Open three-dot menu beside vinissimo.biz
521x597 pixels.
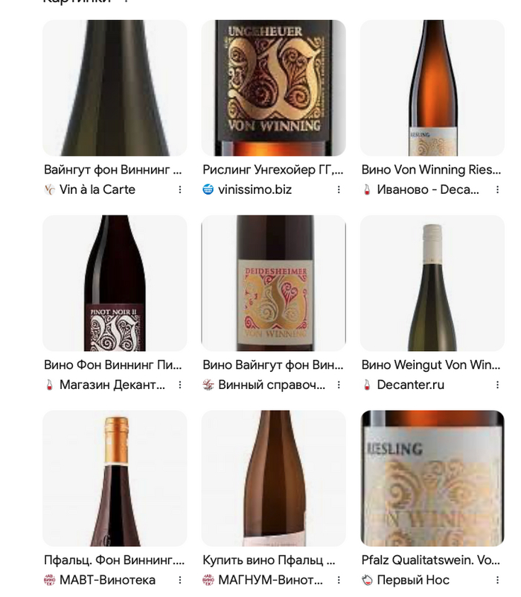pyautogui.click(x=339, y=189)
